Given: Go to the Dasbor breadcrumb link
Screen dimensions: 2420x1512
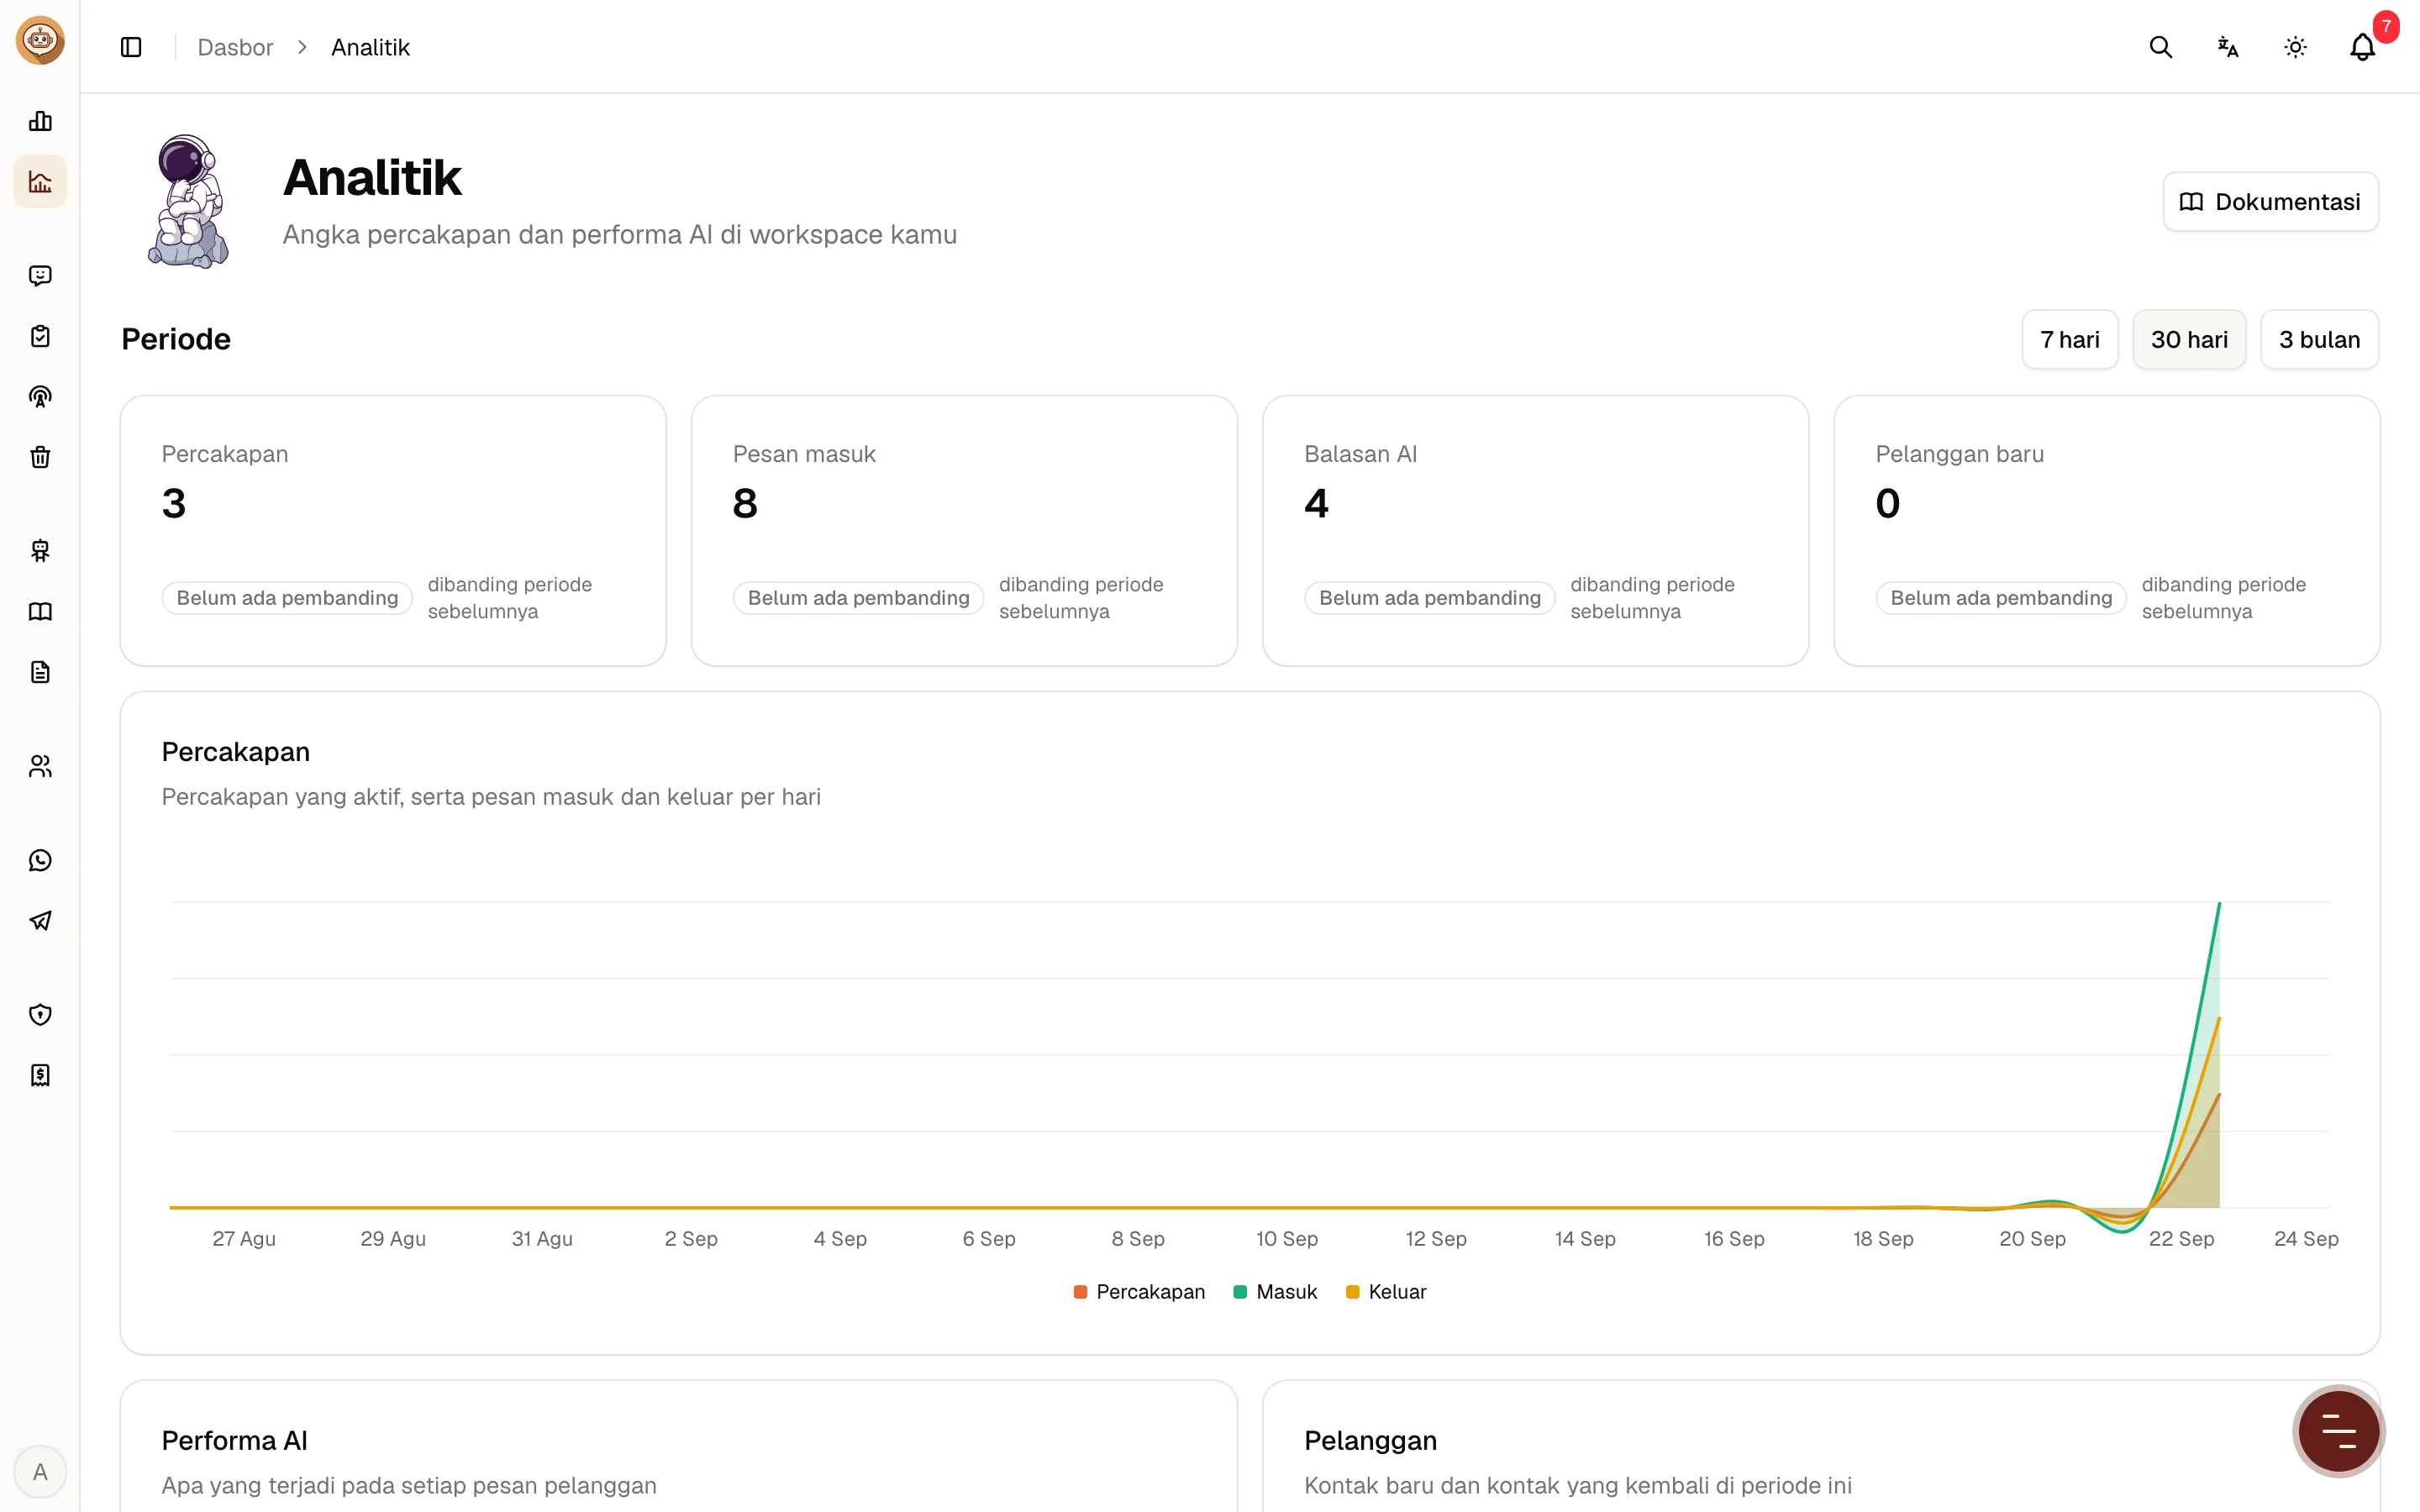Looking at the screenshot, I should [x=235, y=47].
